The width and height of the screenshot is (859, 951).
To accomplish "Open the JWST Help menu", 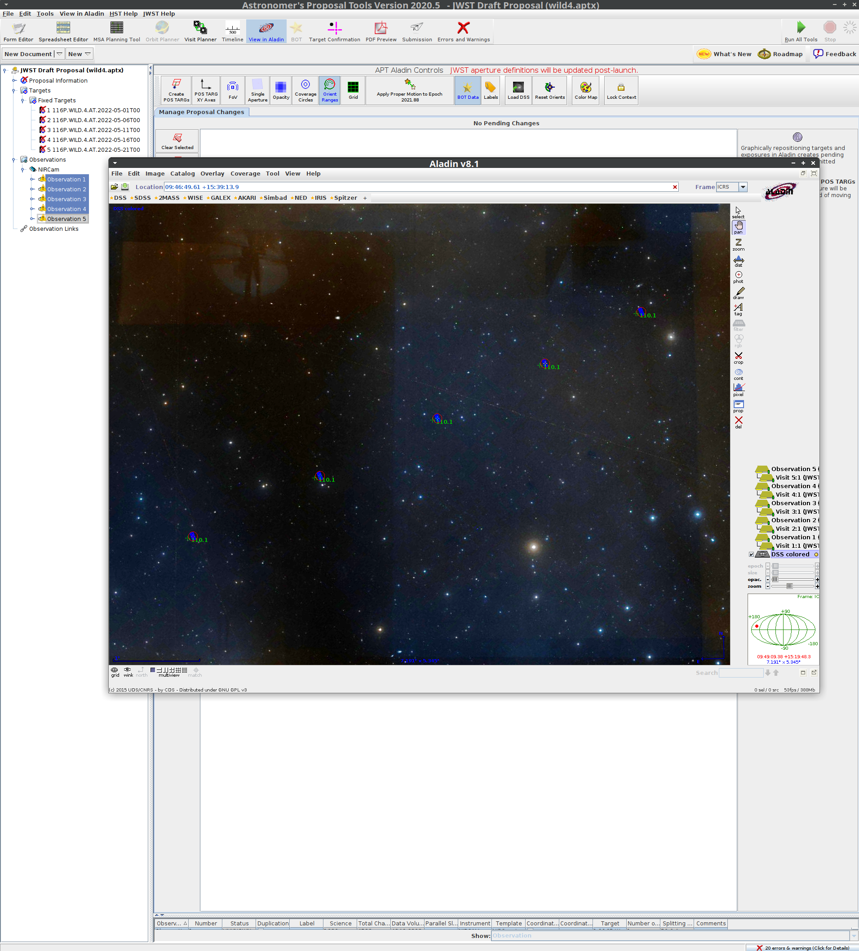I will point(159,13).
